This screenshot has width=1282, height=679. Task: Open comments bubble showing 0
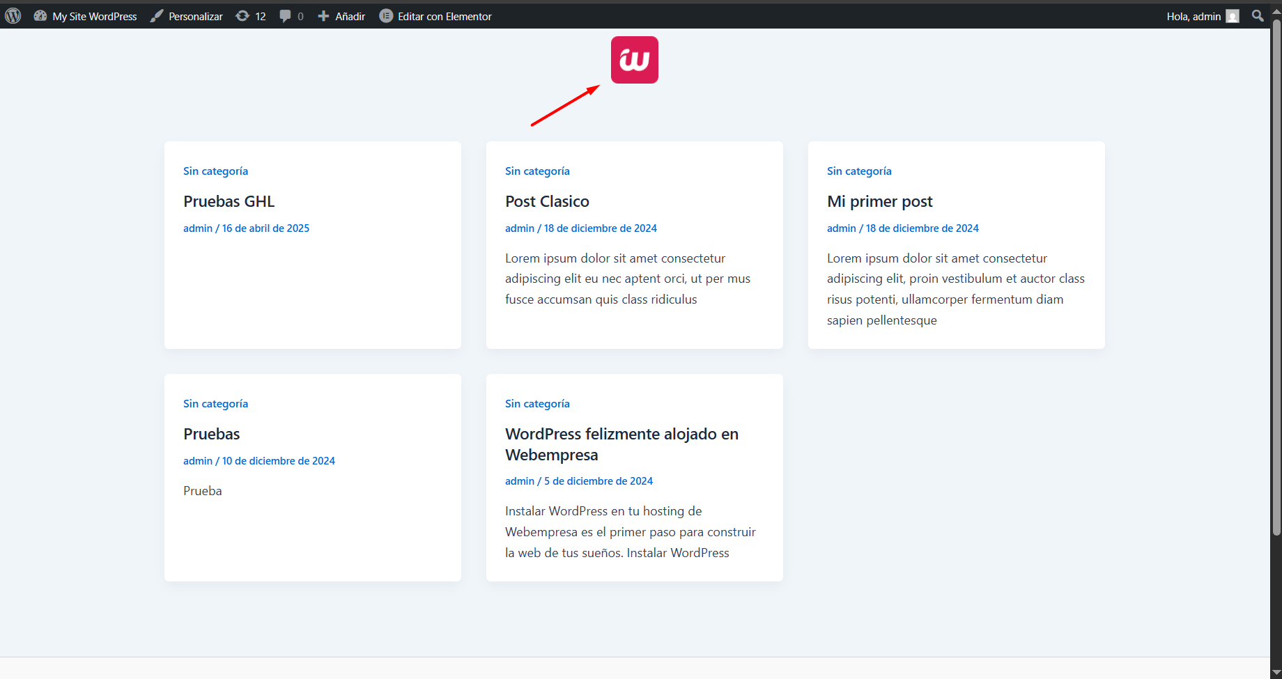291,16
